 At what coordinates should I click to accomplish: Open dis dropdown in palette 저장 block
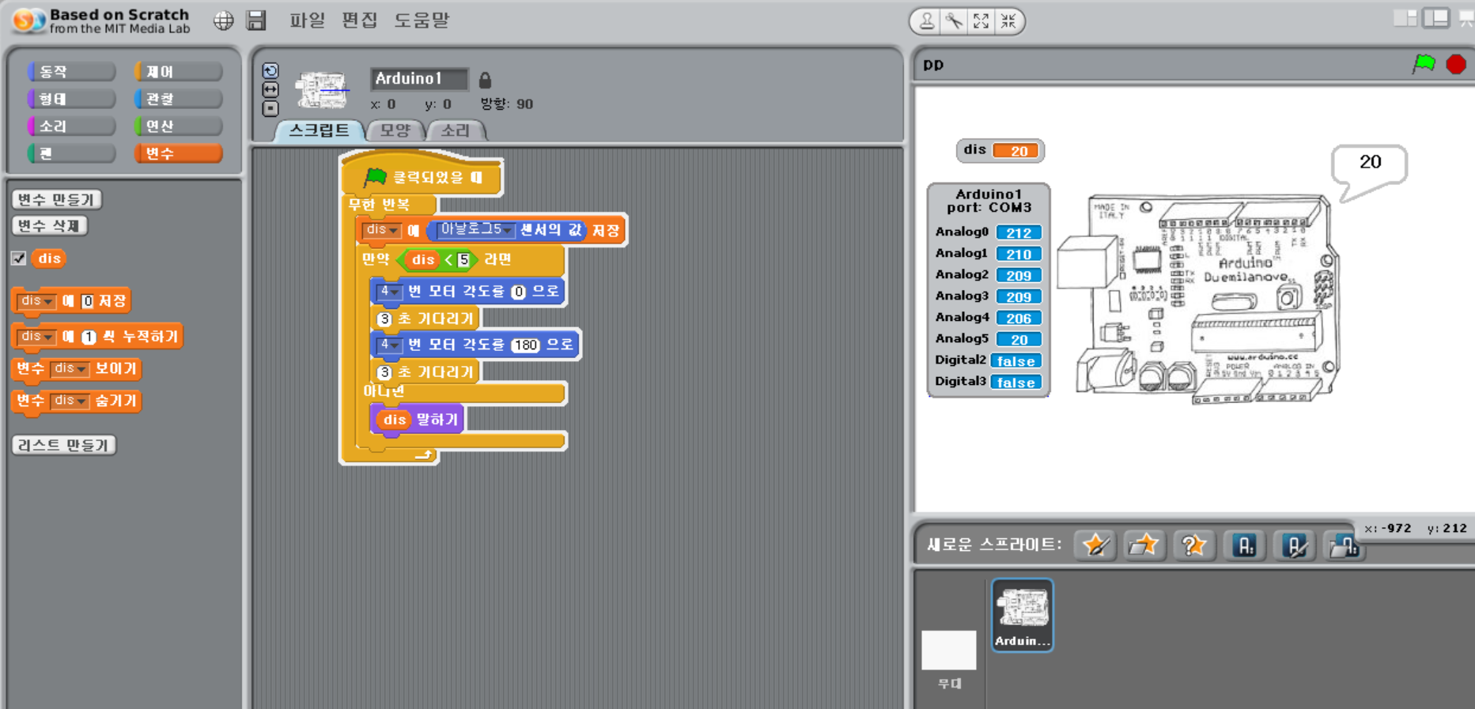36,301
